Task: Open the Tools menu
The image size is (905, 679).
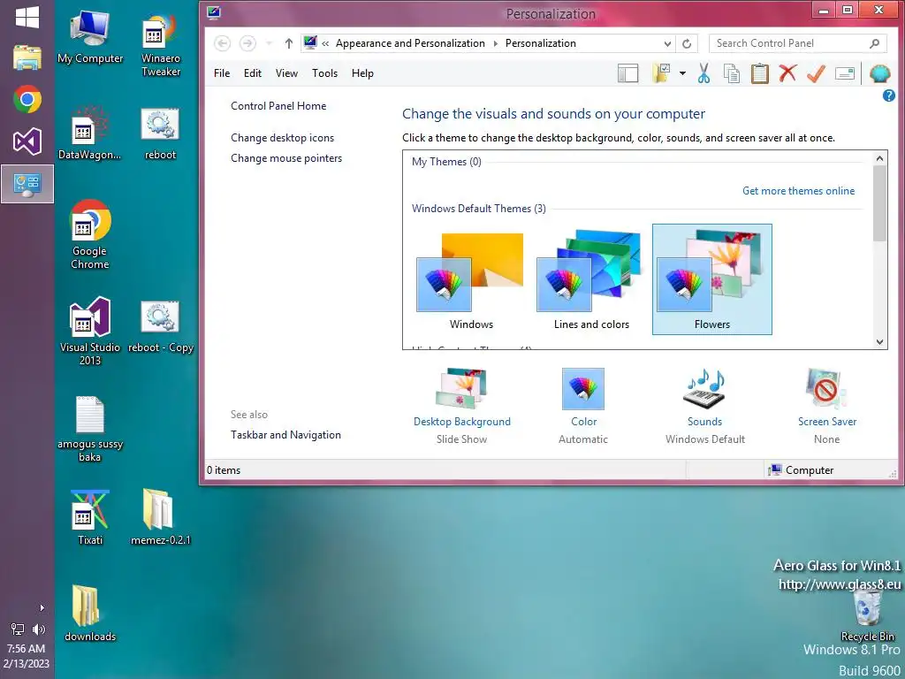Action: [x=324, y=73]
